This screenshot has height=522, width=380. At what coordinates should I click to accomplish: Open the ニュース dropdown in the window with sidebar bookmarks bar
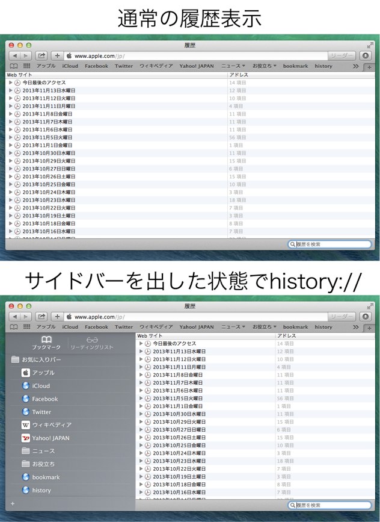233,327
